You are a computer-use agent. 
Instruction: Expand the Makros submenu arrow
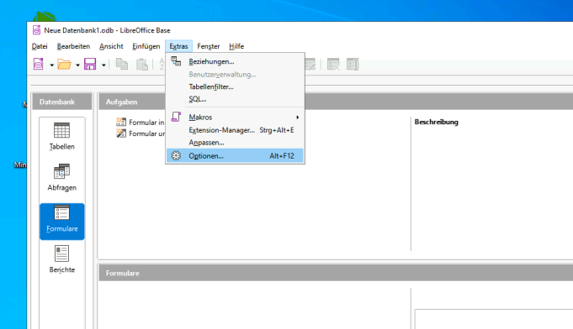click(x=298, y=117)
